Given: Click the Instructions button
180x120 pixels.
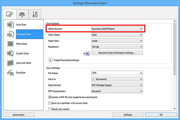Looking at the screenshot, I should pyautogui.click(x=19, y=115).
